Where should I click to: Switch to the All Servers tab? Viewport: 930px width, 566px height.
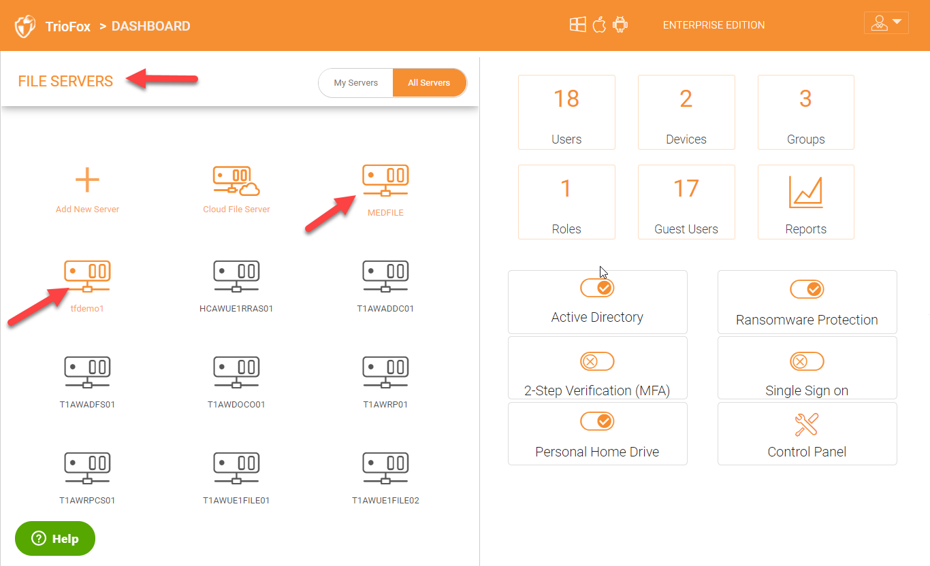tap(430, 83)
